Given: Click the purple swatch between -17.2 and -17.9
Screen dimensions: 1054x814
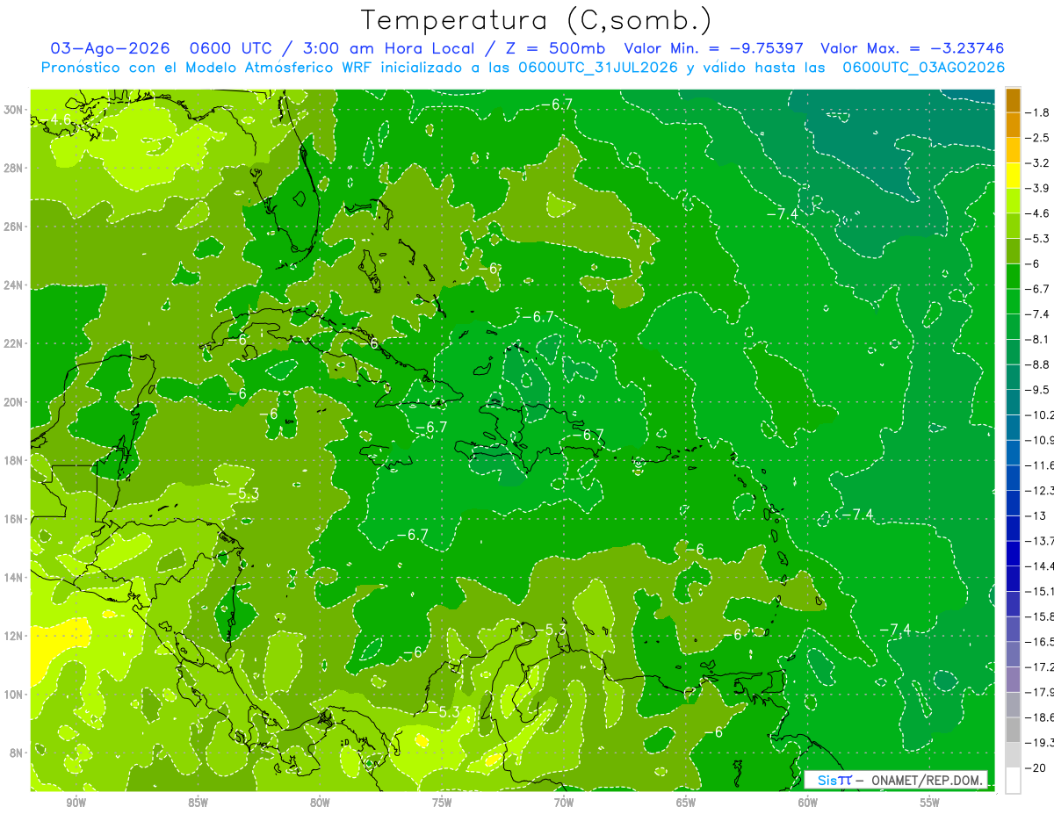Looking at the screenshot, I should coord(1013,680).
